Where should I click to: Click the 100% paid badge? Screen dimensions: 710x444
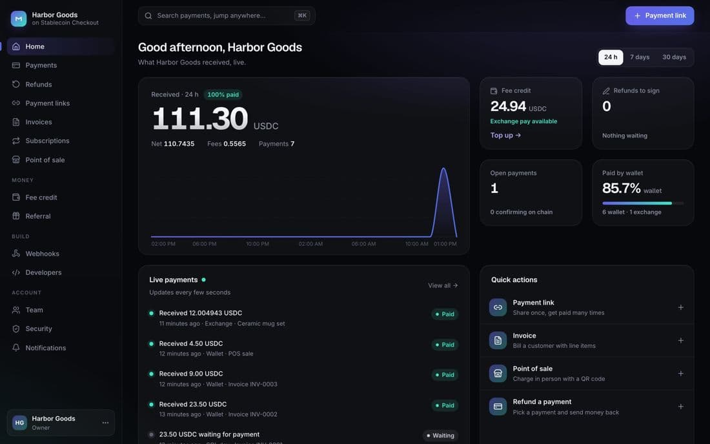tap(223, 95)
